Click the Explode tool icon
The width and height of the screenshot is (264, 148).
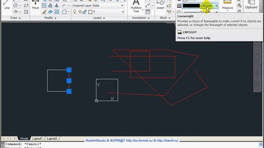point(50,12)
